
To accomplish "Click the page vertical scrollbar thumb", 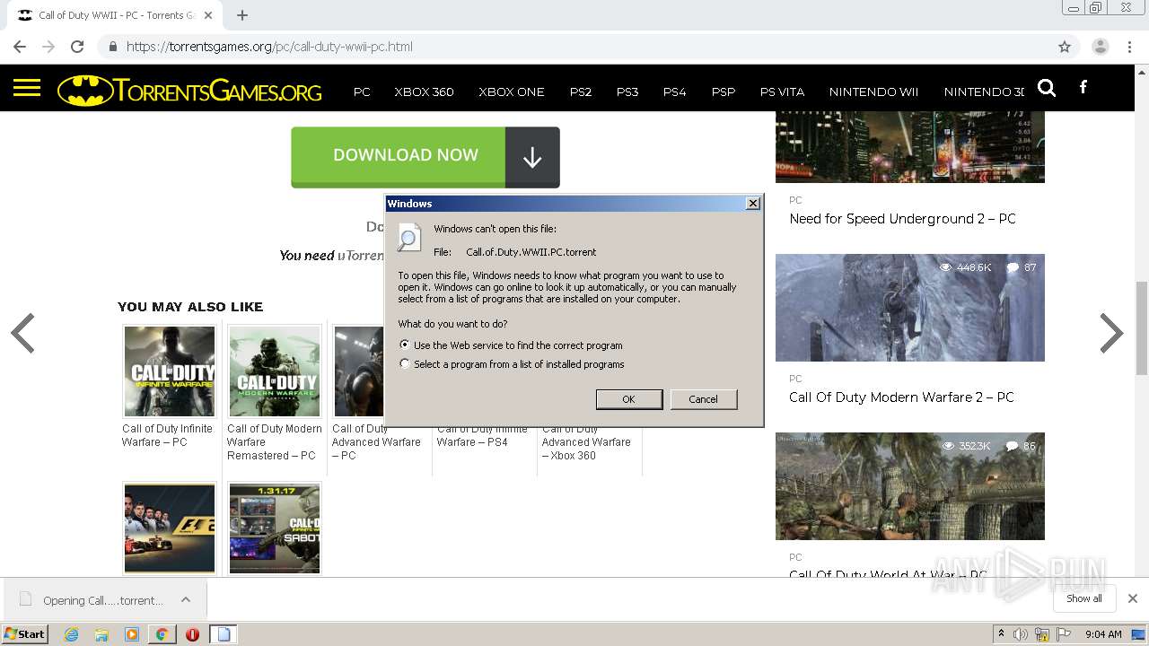I will pyautogui.click(x=1142, y=327).
